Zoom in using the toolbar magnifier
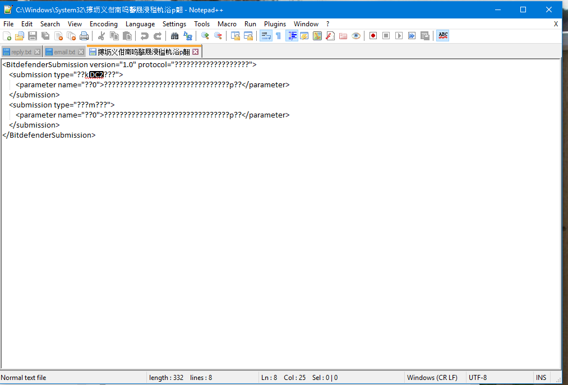568x385 pixels. pyautogui.click(x=205, y=36)
